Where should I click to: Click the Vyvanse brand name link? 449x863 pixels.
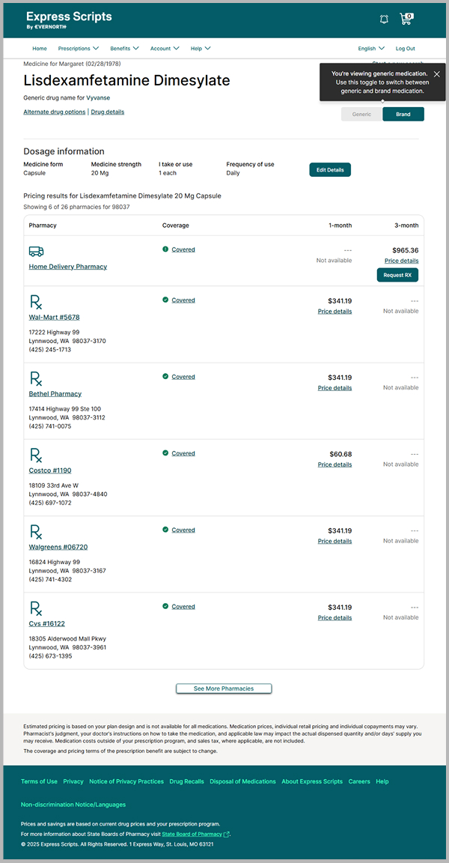click(x=98, y=98)
